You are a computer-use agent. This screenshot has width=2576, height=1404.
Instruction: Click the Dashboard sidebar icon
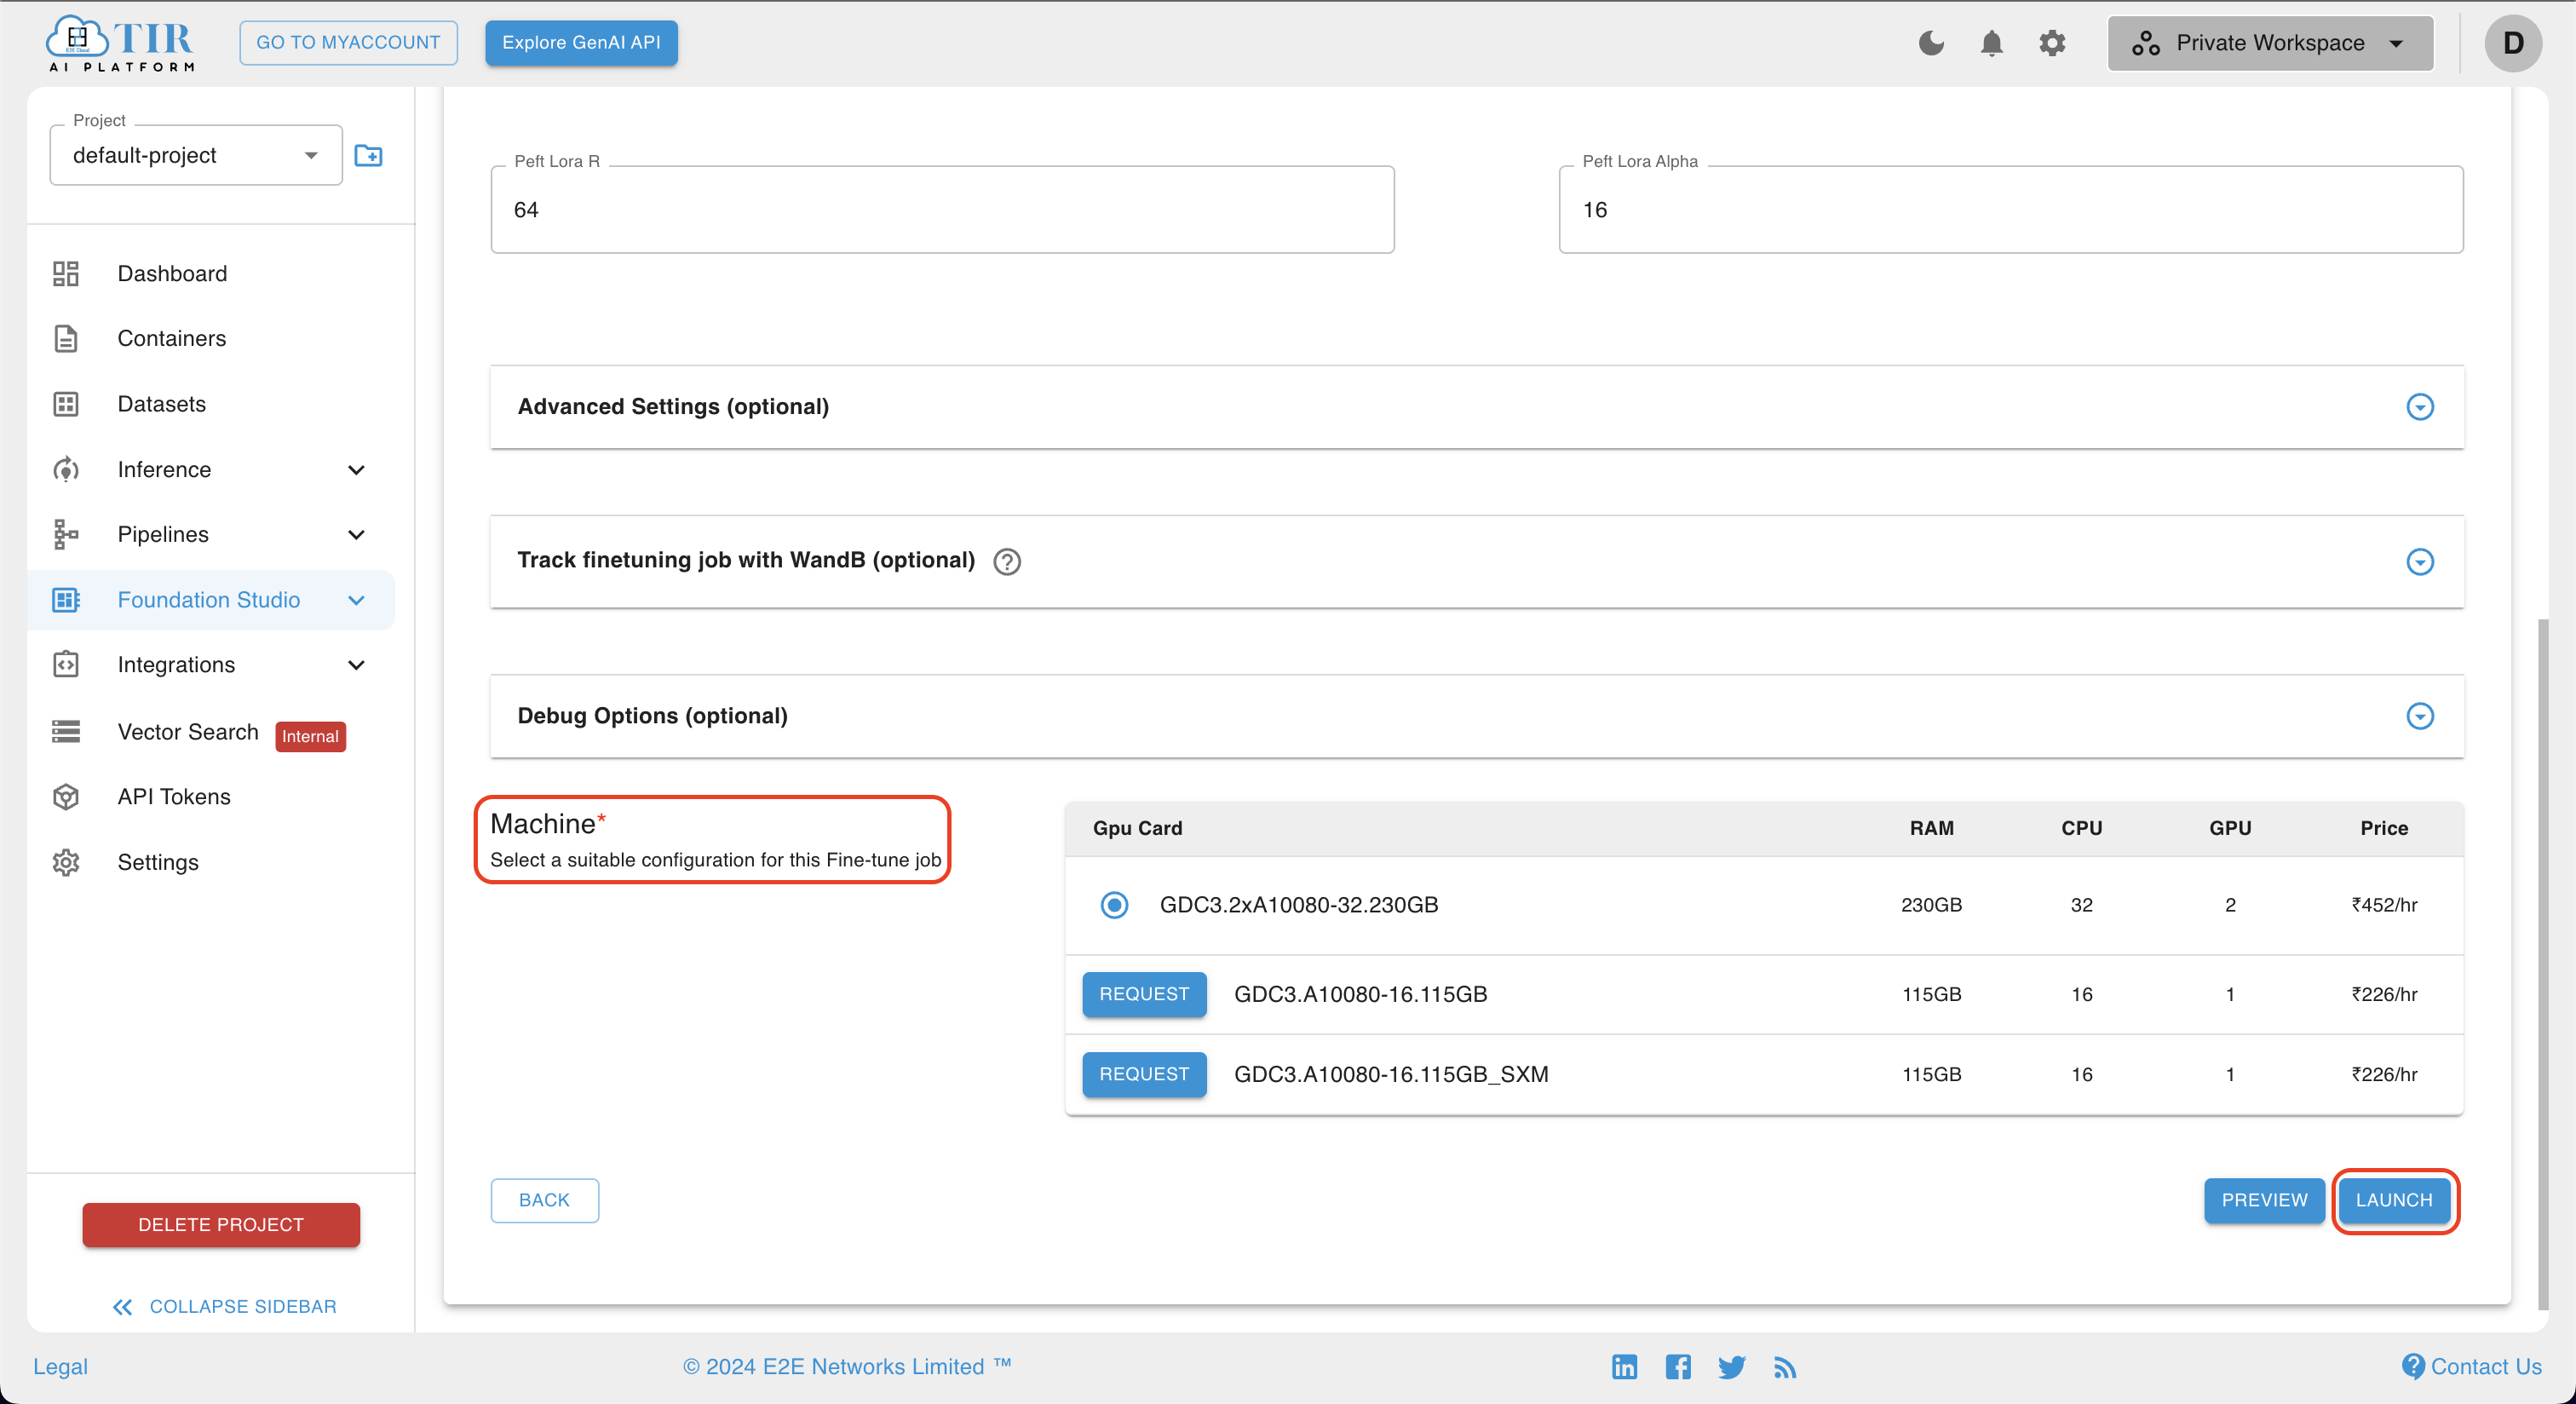(x=66, y=274)
